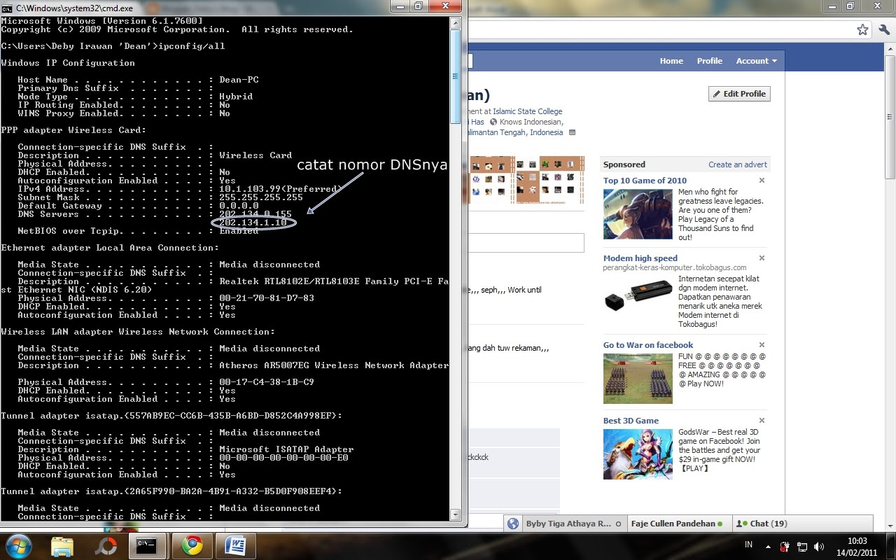Click the Edit Profile button
This screenshot has height=560, width=896.
pyautogui.click(x=739, y=94)
